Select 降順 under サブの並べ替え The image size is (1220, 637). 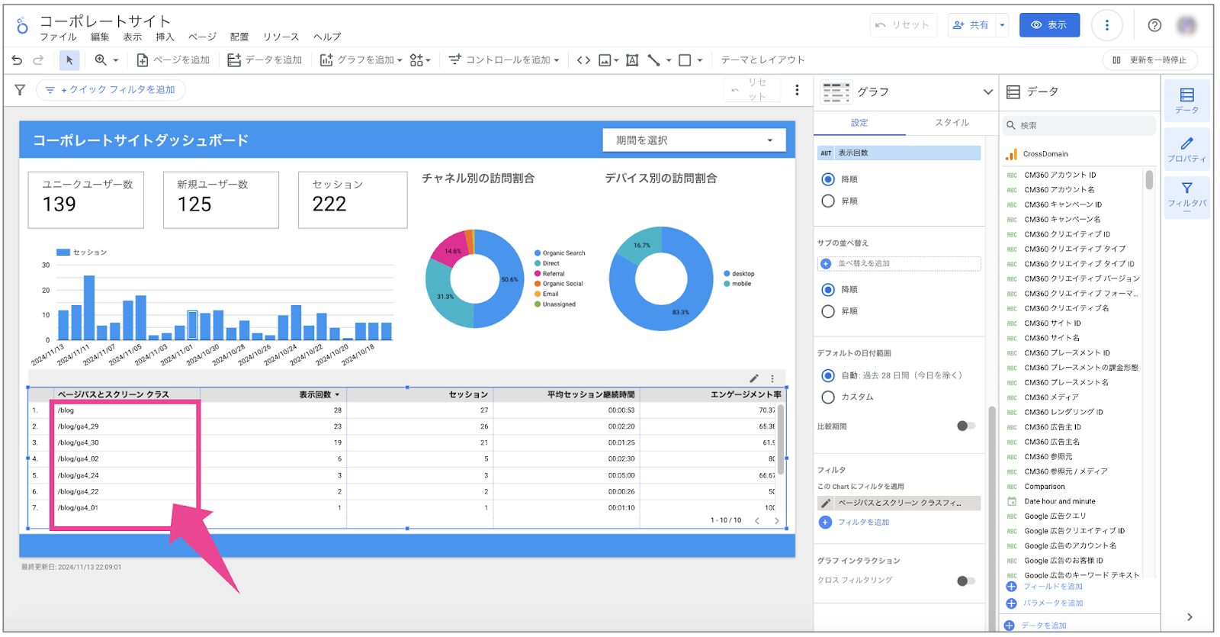coord(828,290)
